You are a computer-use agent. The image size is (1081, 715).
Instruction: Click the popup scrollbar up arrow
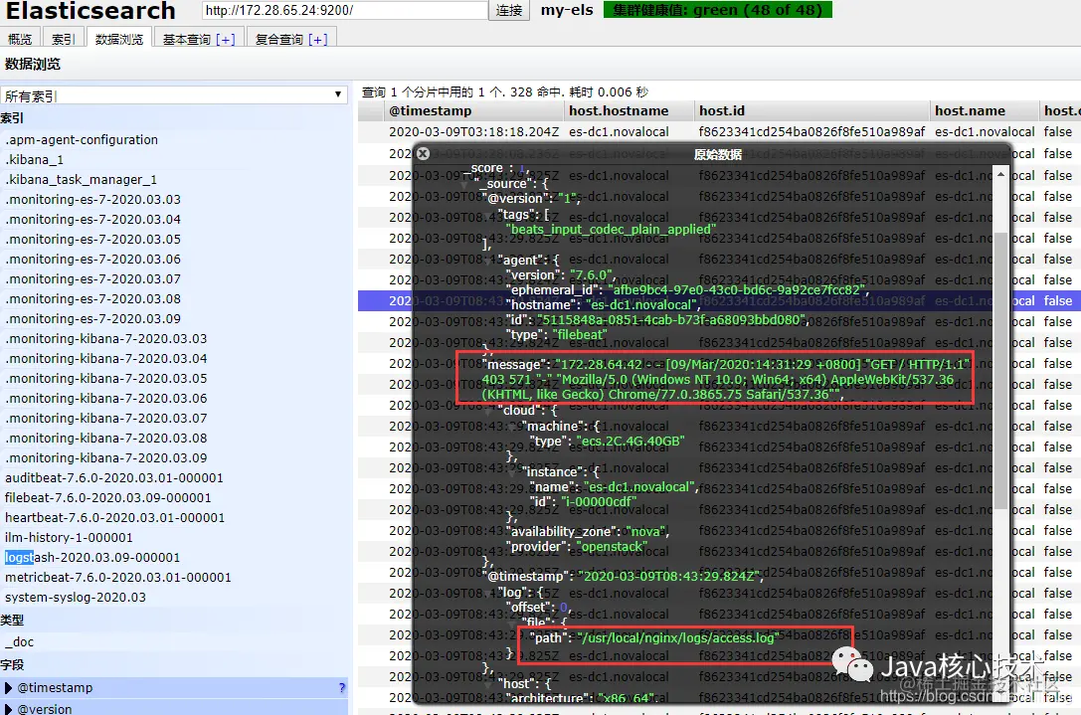pyautogui.click(x=1000, y=174)
